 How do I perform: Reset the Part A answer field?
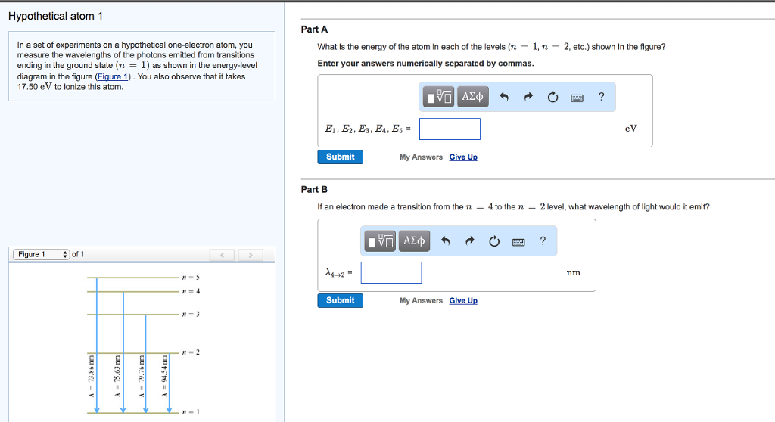[552, 97]
